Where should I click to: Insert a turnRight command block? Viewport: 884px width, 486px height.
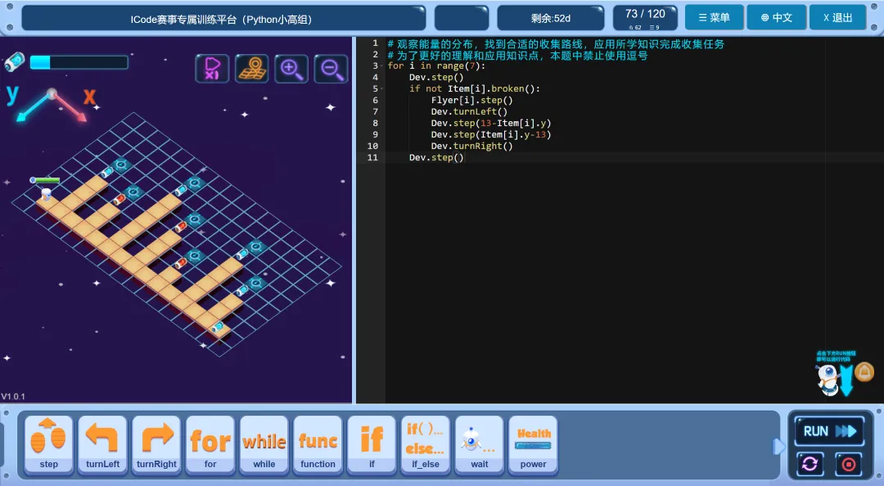click(x=156, y=444)
